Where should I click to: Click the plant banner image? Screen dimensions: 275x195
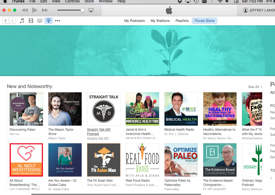tap(137, 51)
